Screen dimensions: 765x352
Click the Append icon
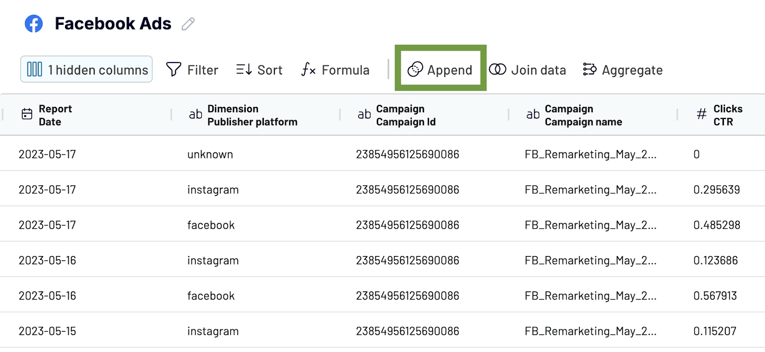415,69
